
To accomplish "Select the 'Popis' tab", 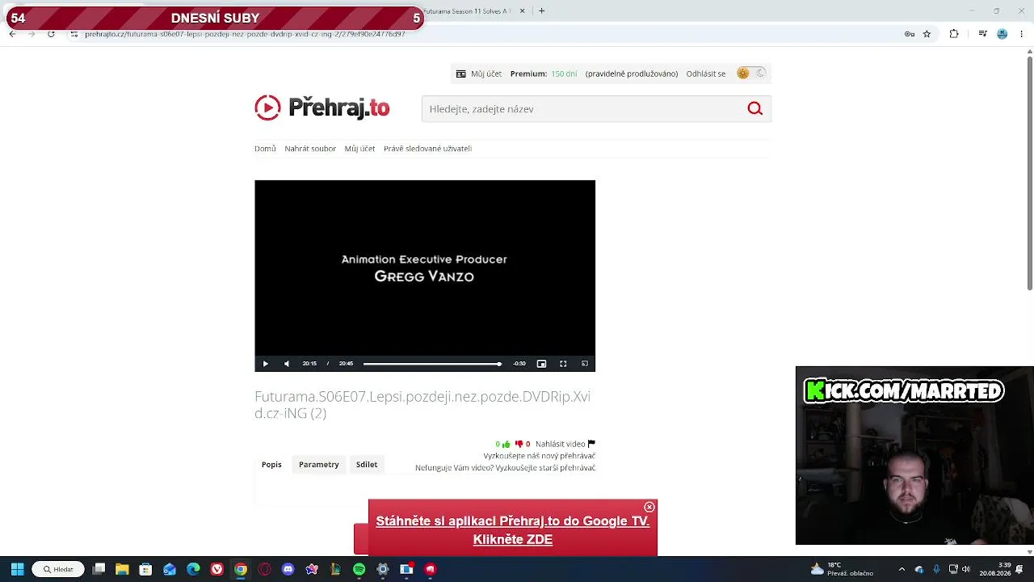I will [271, 465].
